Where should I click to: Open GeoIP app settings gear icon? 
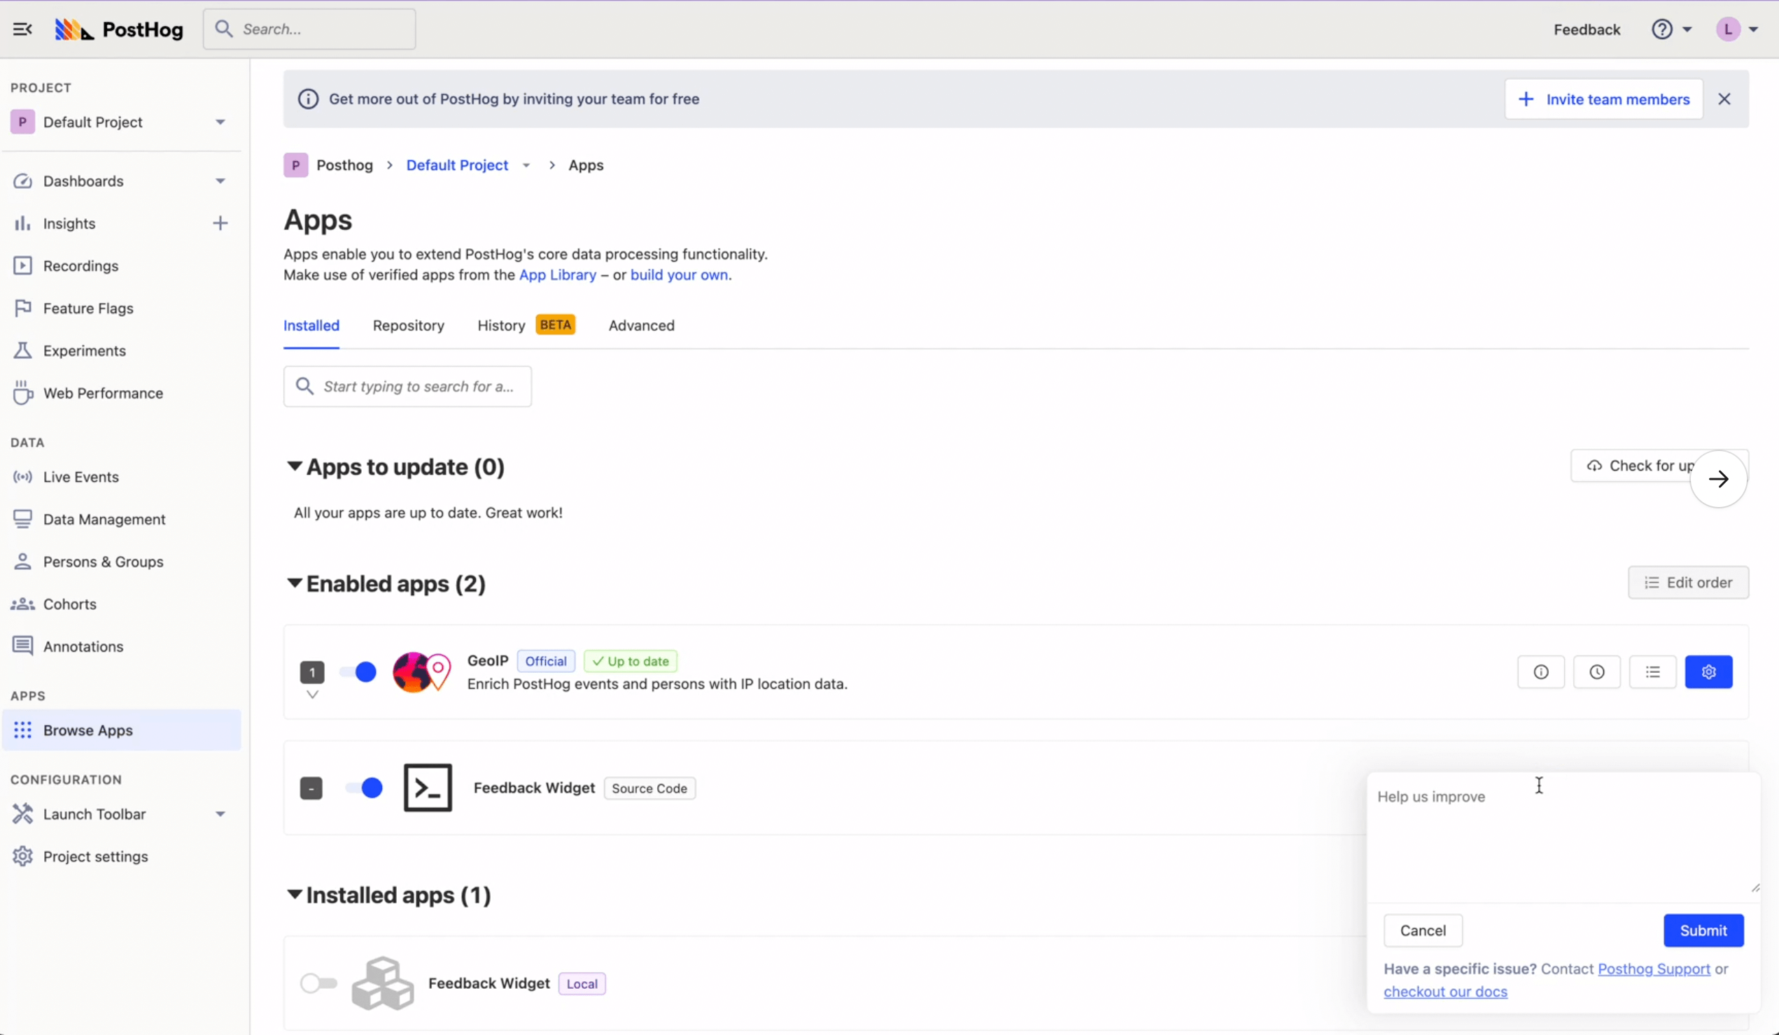coord(1709,671)
